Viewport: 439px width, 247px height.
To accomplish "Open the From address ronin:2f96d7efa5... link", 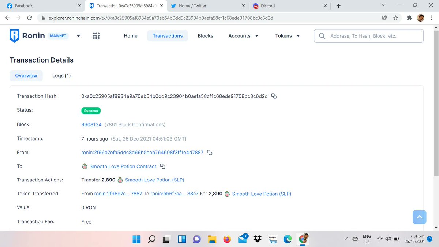I will coord(142,153).
